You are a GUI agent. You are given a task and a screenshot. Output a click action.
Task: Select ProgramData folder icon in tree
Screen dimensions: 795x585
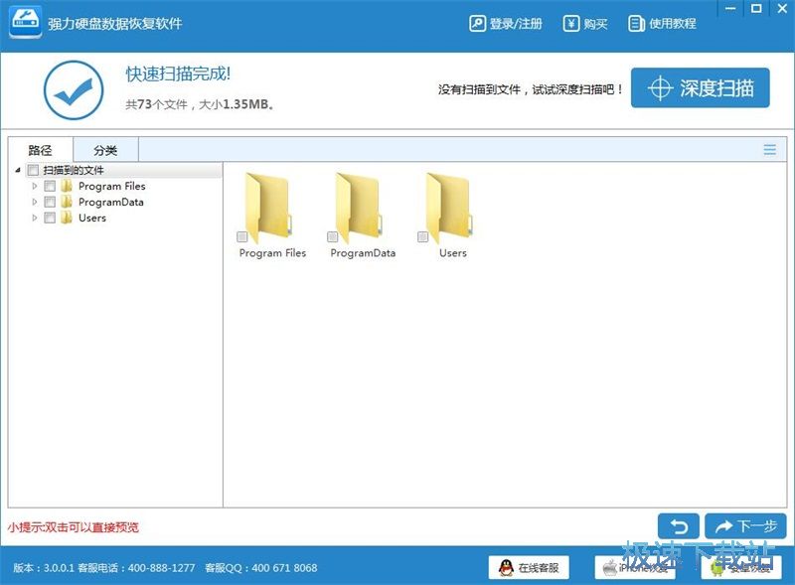click(67, 202)
